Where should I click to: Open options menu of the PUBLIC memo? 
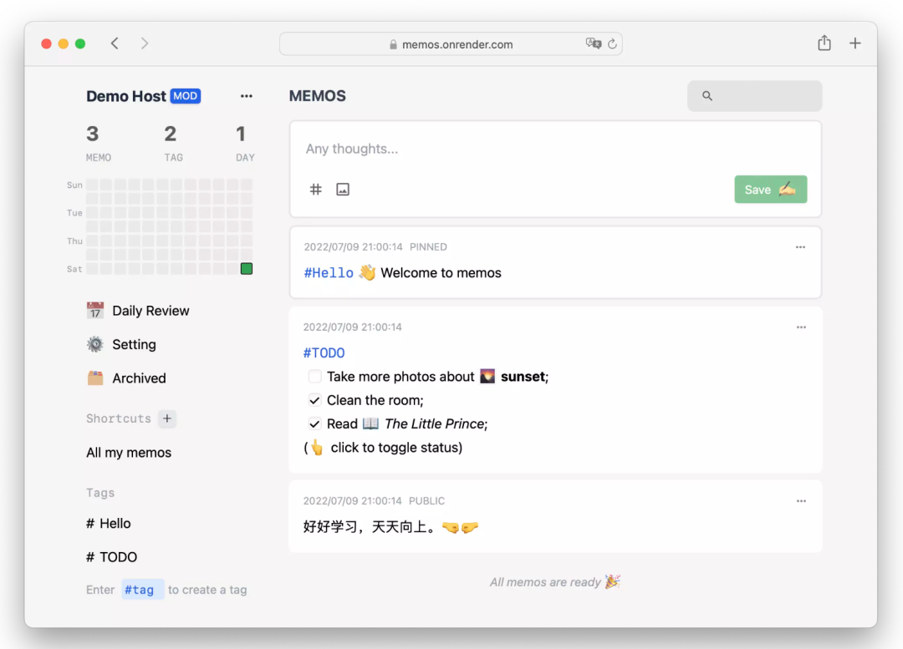801,501
